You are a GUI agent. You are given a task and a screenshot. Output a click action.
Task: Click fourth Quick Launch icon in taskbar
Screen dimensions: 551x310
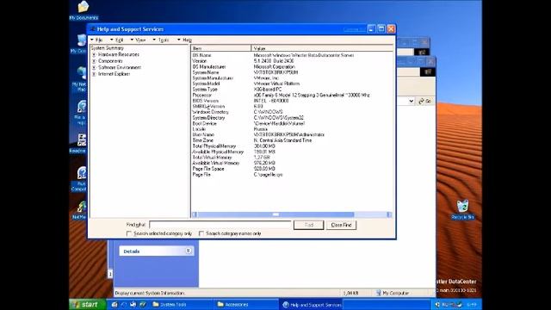tap(142, 304)
